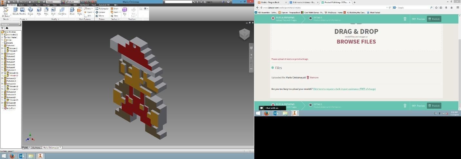This screenshot has height=159, width=461.
Task: Click the top Preview button
Action: pyautogui.click(x=419, y=19)
